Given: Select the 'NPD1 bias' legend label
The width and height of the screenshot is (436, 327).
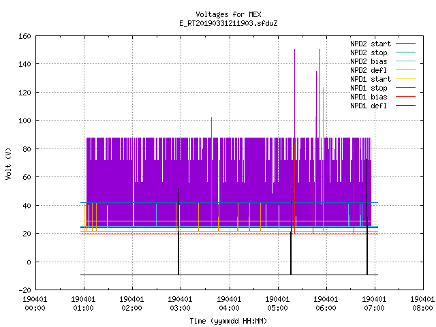Looking at the screenshot, I should point(369,97).
